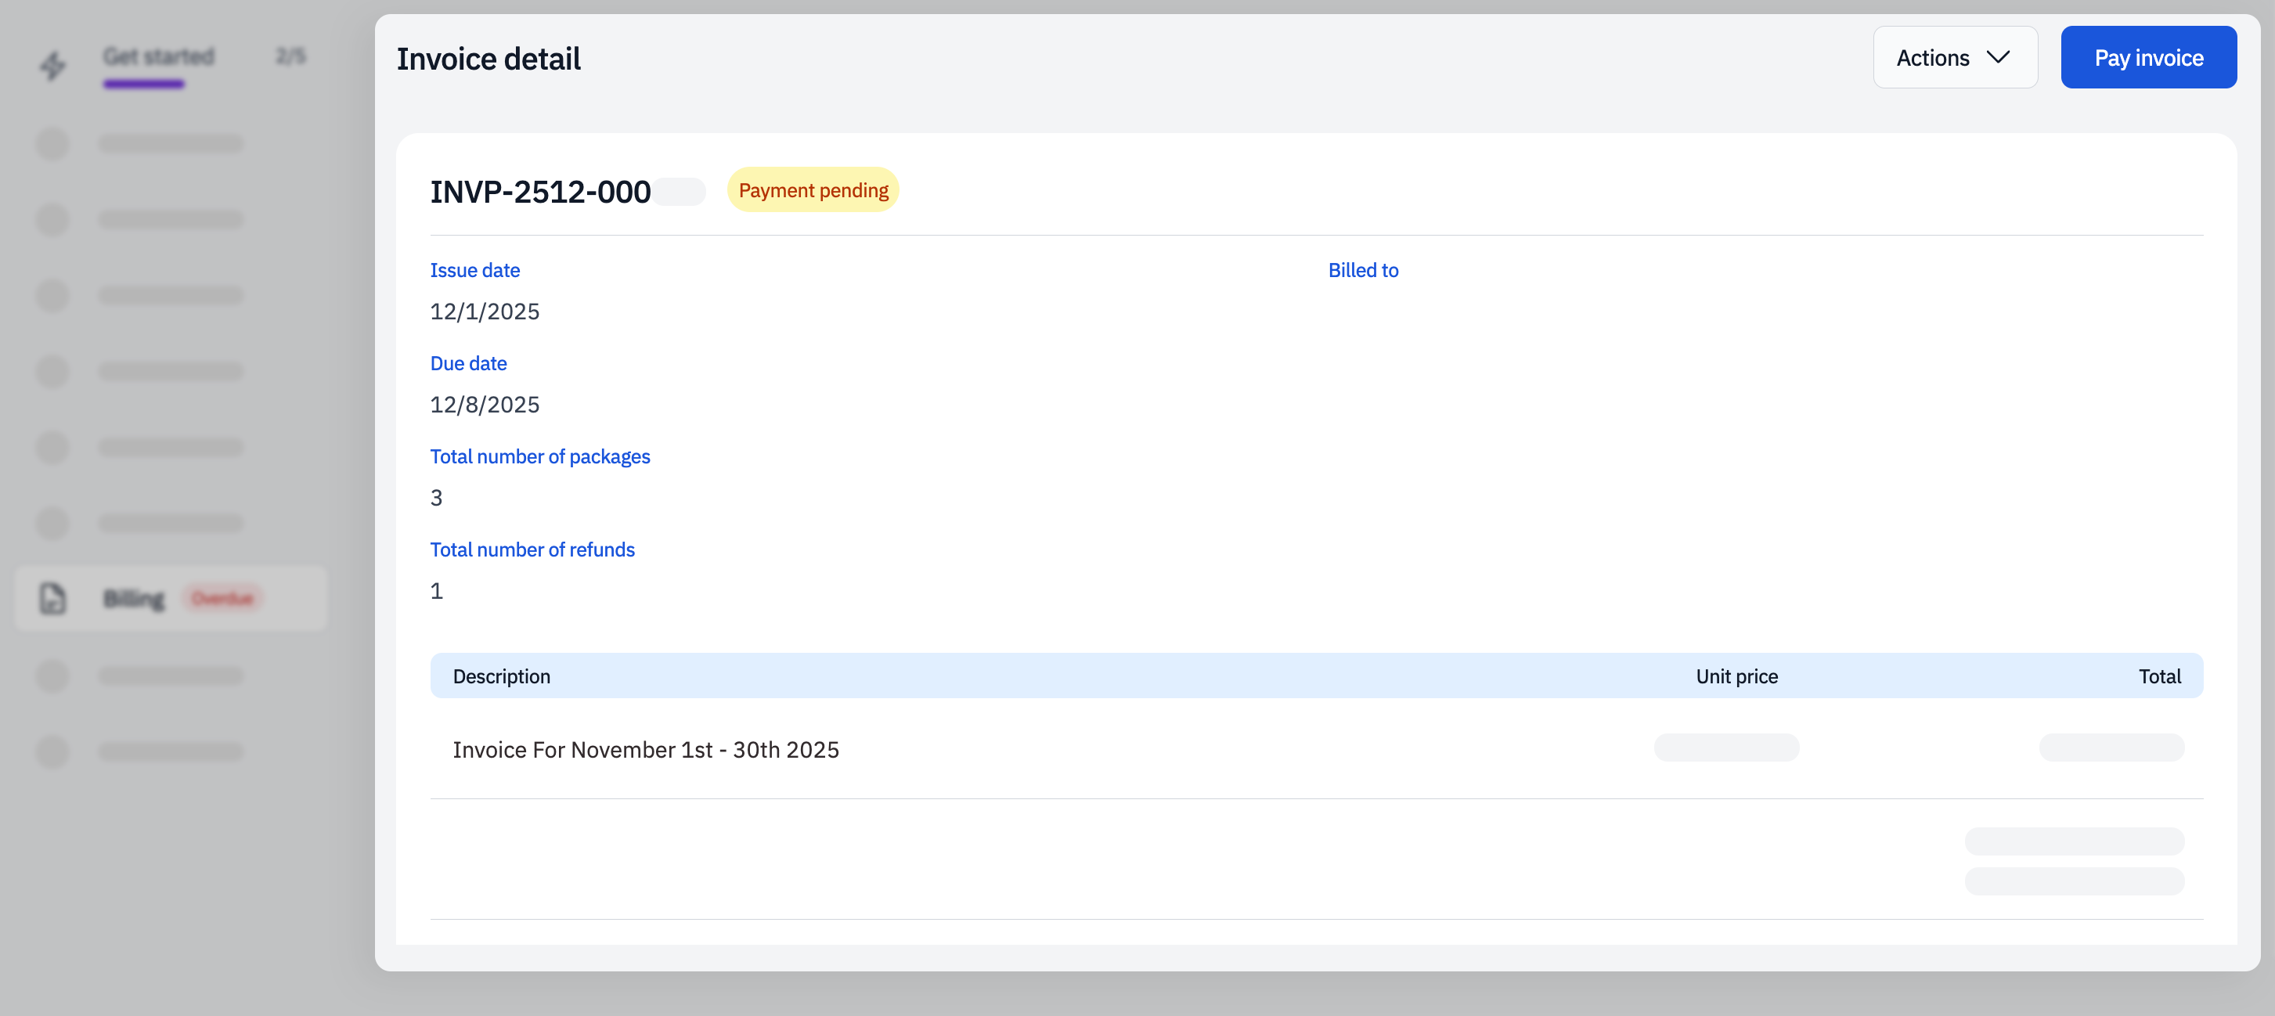Click the Total number of refunds label
The width and height of the screenshot is (2275, 1016).
(x=532, y=549)
